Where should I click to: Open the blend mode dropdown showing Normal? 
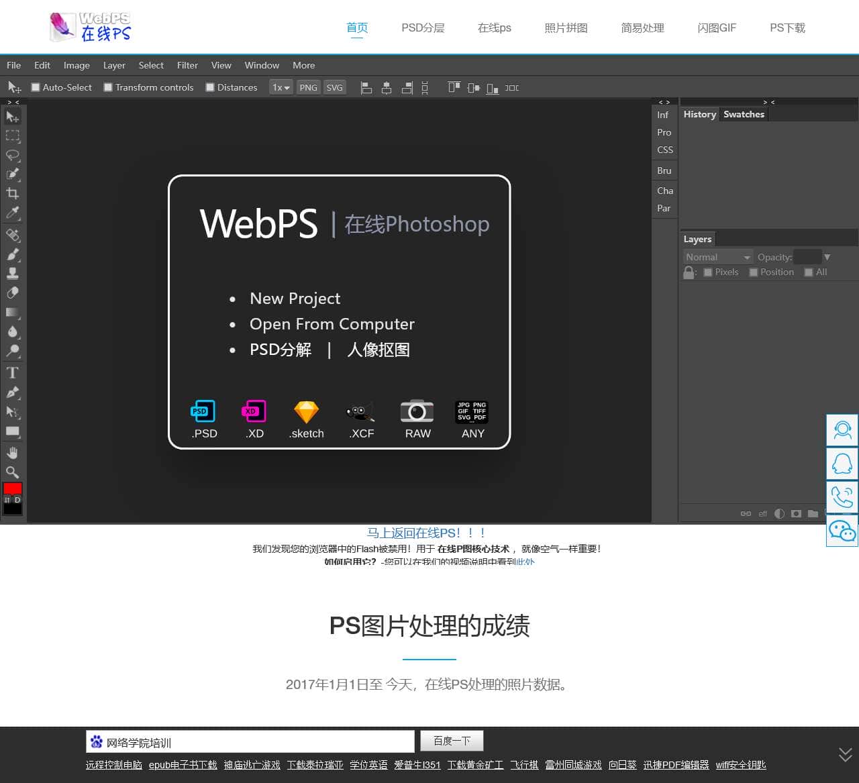tap(716, 256)
